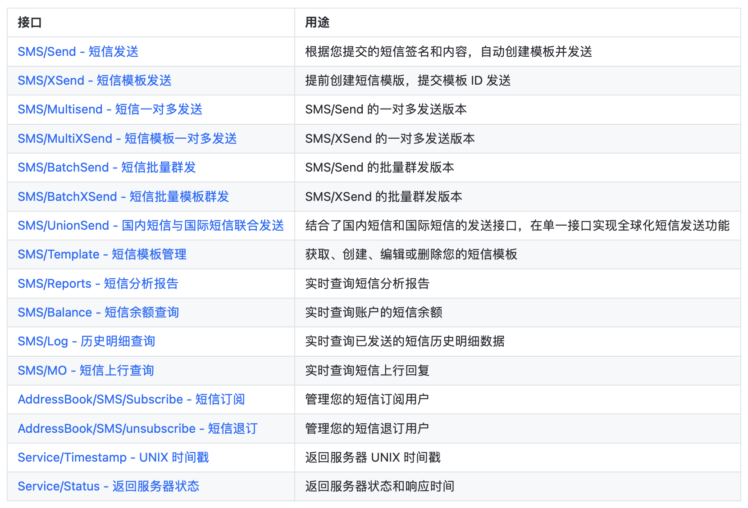Click the description starting with 结合了国内短信和国际短信
This screenshot has height=508, width=748.
[517, 226]
